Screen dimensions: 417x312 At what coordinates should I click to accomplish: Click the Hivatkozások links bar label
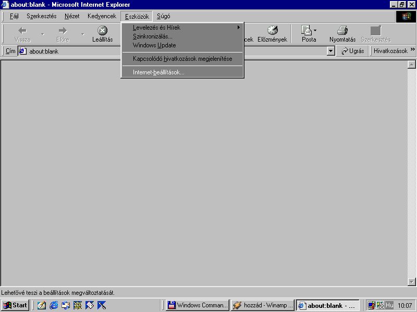(x=390, y=51)
